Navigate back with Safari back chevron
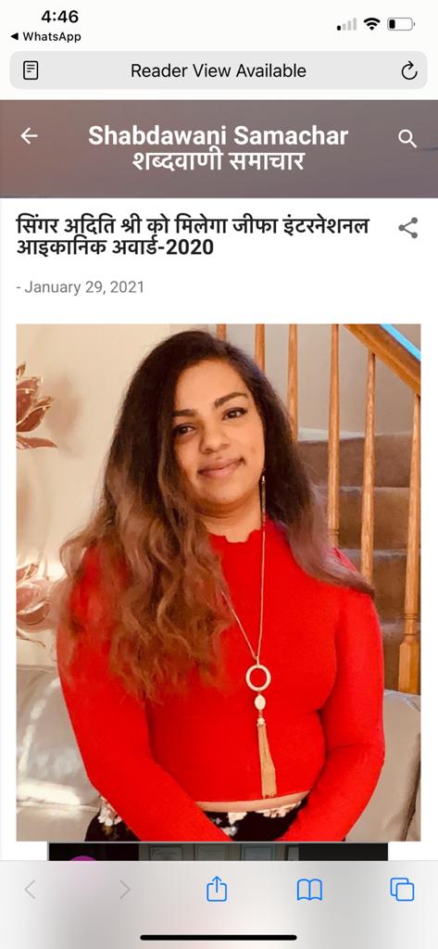This screenshot has height=949, width=438. pos(31,889)
